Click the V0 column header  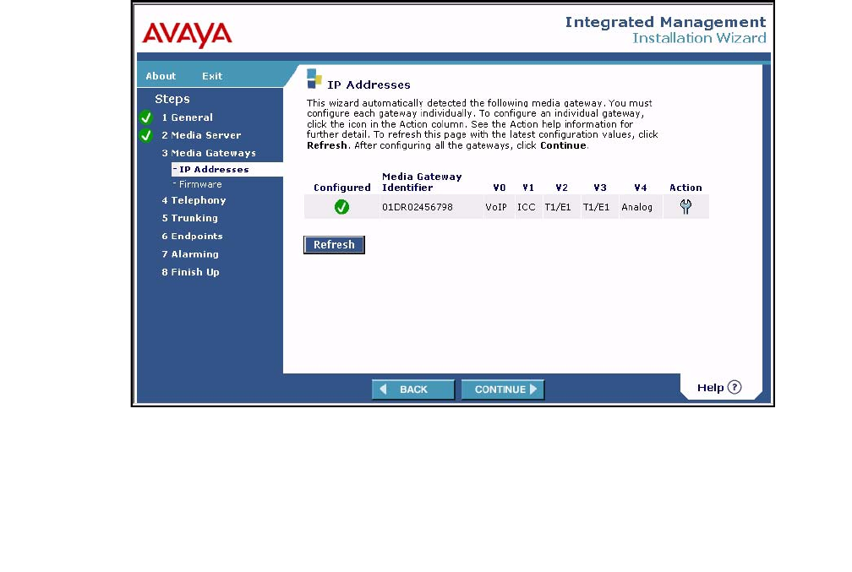point(500,188)
